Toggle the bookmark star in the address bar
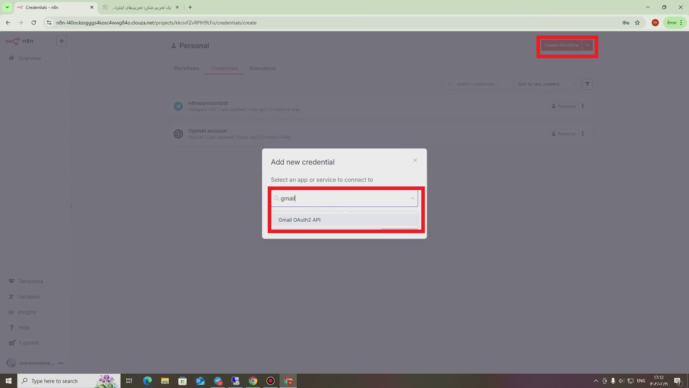Image resolution: width=689 pixels, height=388 pixels. [637, 23]
